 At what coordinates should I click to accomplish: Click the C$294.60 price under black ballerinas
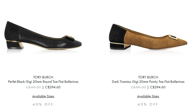point(53,87)
